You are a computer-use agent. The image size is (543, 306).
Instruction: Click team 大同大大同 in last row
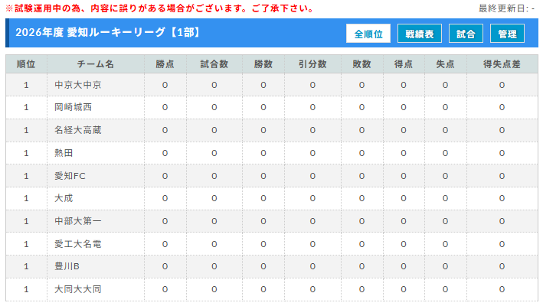click(x=78, y=290)
